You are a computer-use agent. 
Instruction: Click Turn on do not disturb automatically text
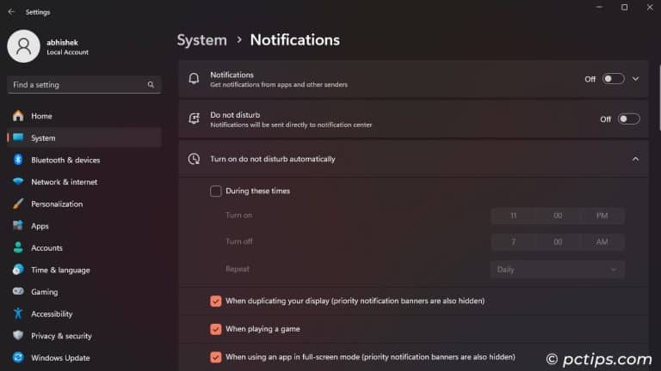[x=273, y=159]
